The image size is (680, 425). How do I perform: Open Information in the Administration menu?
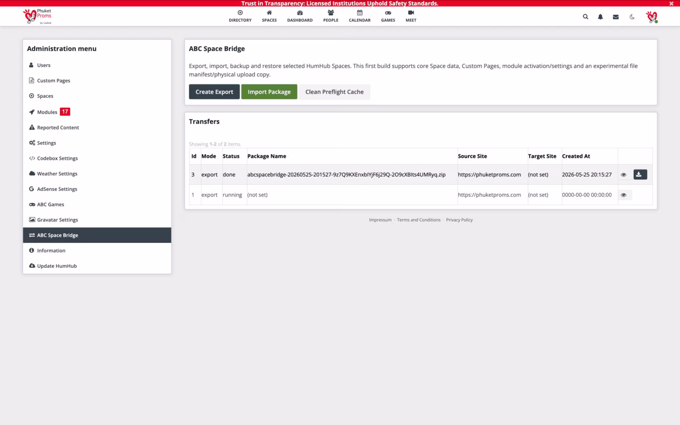(x=97, y=251)
